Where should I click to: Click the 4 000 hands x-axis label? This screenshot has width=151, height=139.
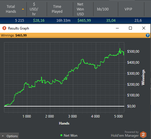pos(95,116)
